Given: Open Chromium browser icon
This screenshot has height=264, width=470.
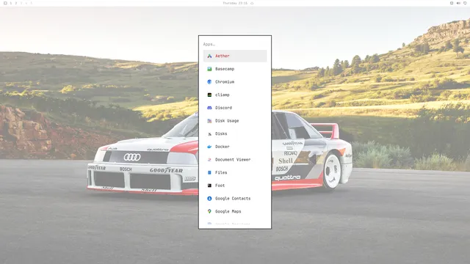Looking at the screenshot, I should (209, 81).
